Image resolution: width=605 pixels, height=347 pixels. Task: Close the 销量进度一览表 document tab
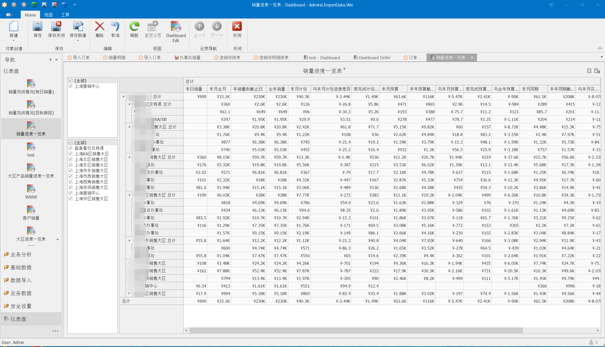pyautogui.click(x=472, y=58)
